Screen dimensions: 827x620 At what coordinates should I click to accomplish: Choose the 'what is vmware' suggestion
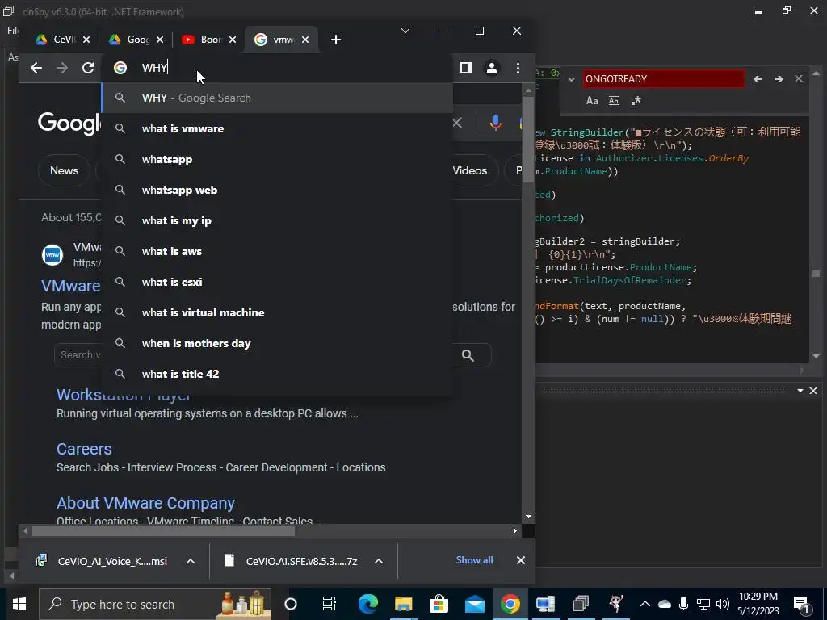(277, 128)
